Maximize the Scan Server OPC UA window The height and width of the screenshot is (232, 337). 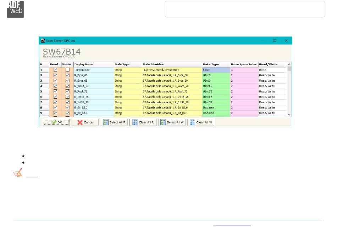tap(275, 40)
